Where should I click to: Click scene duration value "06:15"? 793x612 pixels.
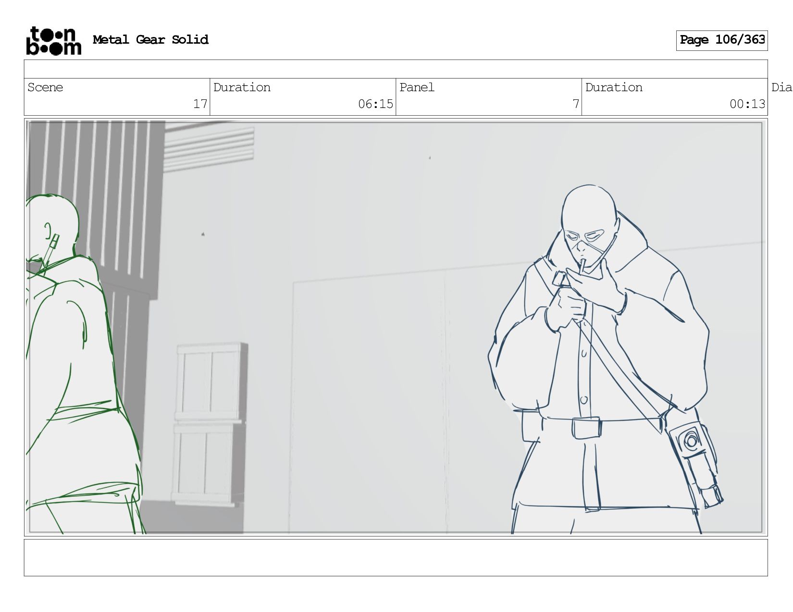375,104
